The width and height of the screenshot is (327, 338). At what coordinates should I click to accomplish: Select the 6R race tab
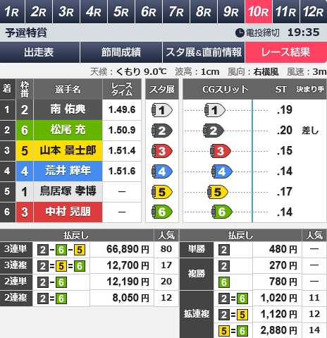149,11
